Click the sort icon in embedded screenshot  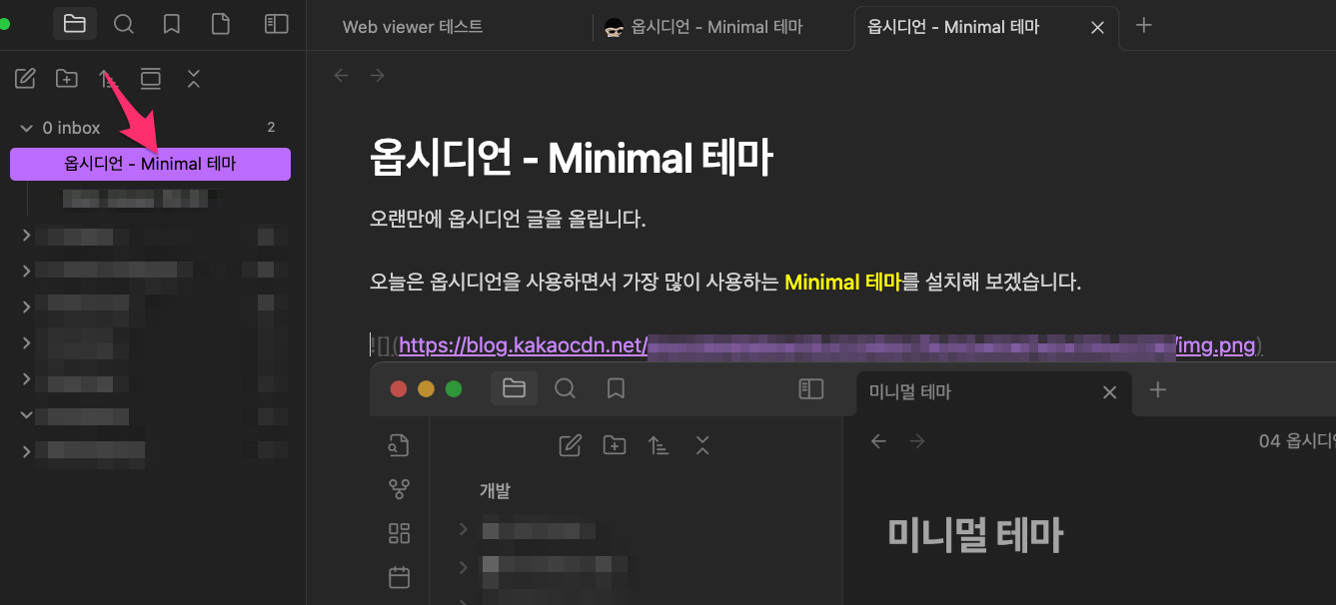coord(659,445)
